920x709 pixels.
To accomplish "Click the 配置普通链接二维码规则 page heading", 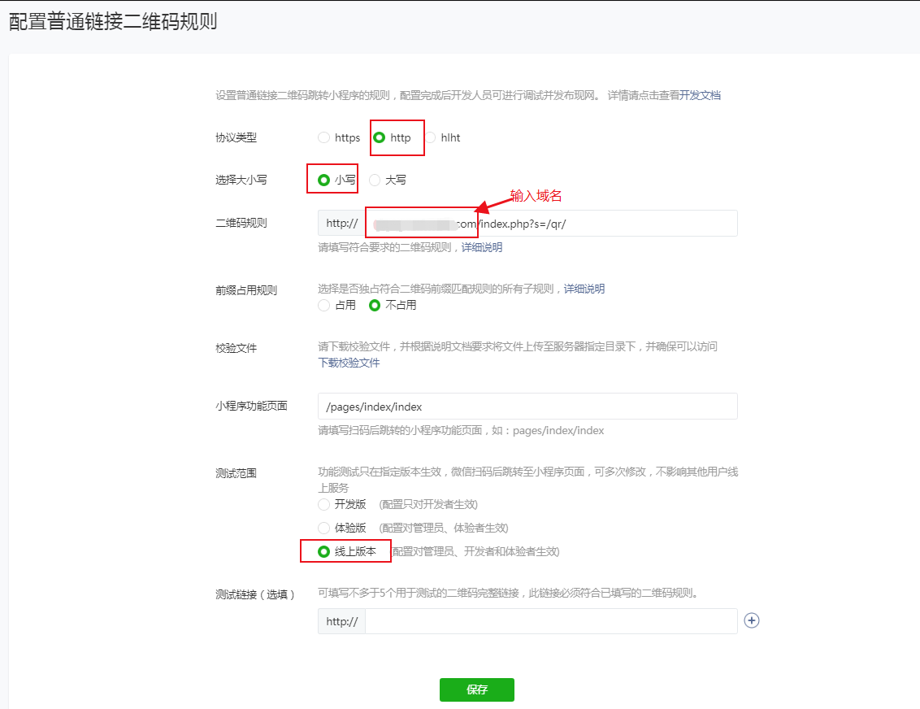I will 113,21.
